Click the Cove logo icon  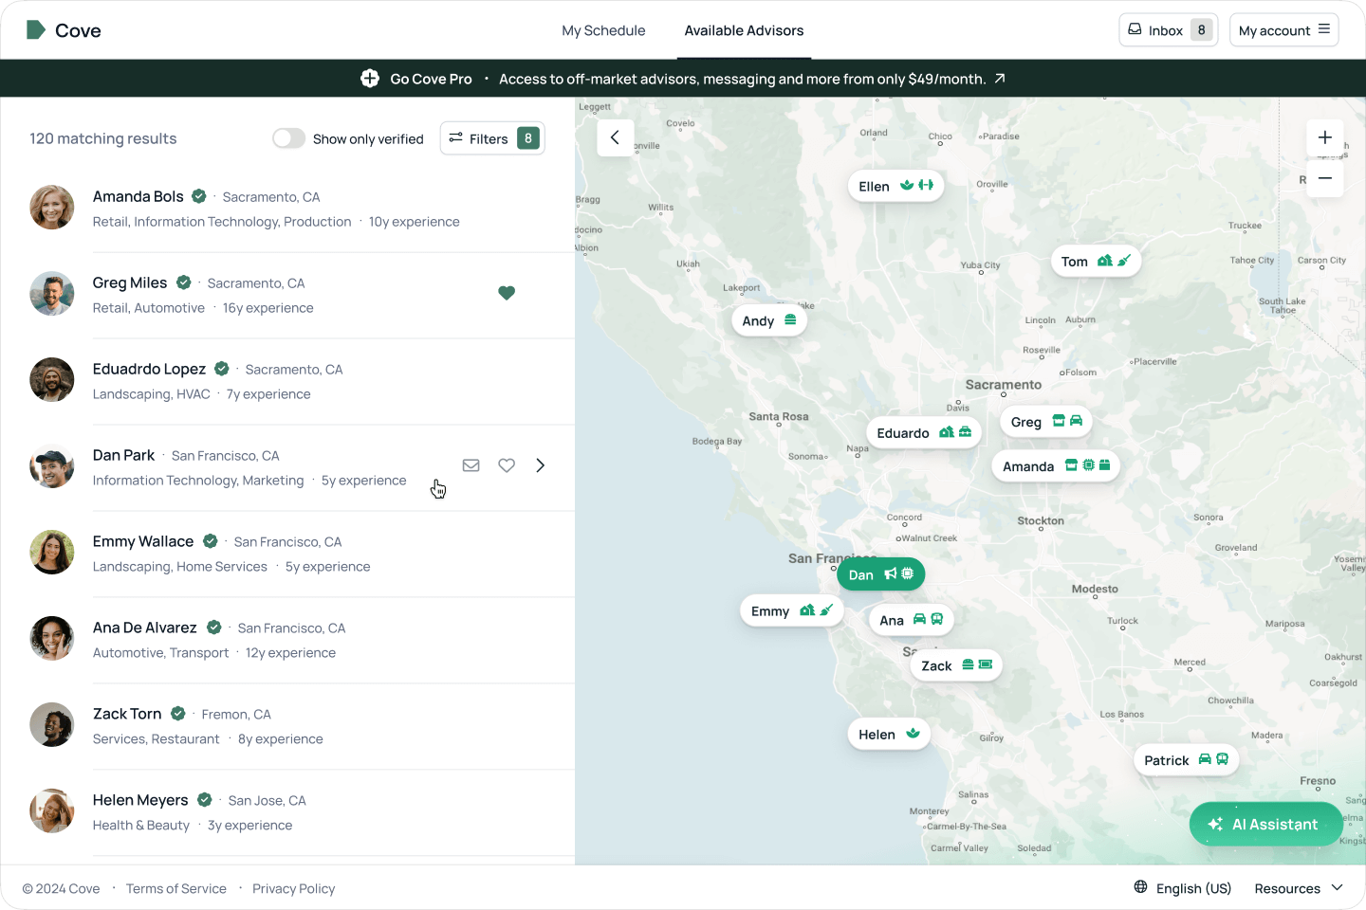tap(36, 30)
